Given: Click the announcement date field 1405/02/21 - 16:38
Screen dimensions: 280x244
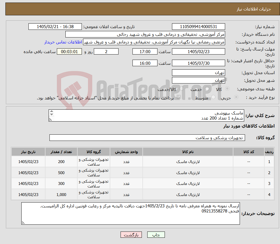Looking at the screenshot, I should [x=55, y=27].
